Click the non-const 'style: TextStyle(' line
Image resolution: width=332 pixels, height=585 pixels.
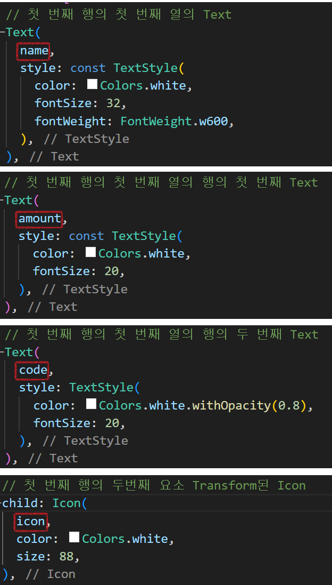point(79,387)
